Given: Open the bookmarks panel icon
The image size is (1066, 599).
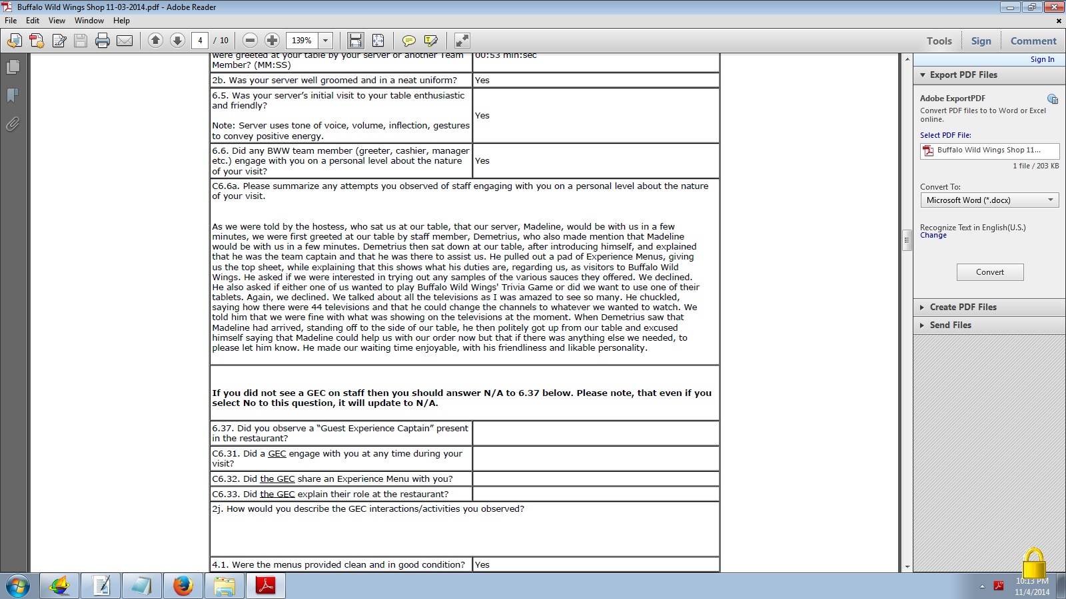Looking at the screenshot, I should click(x=13, y=95).
